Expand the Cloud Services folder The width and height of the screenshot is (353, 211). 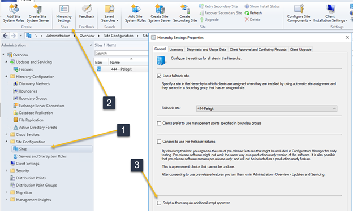coord(6,134)
